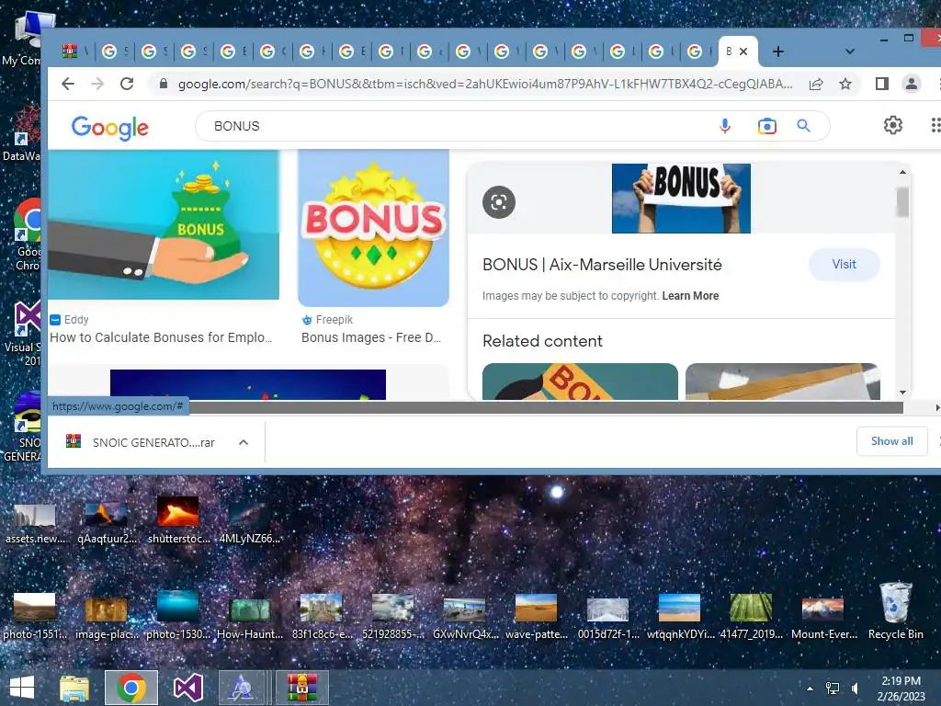Share this page using the share icon
This screenshot has height=706, width=941.
816,84
